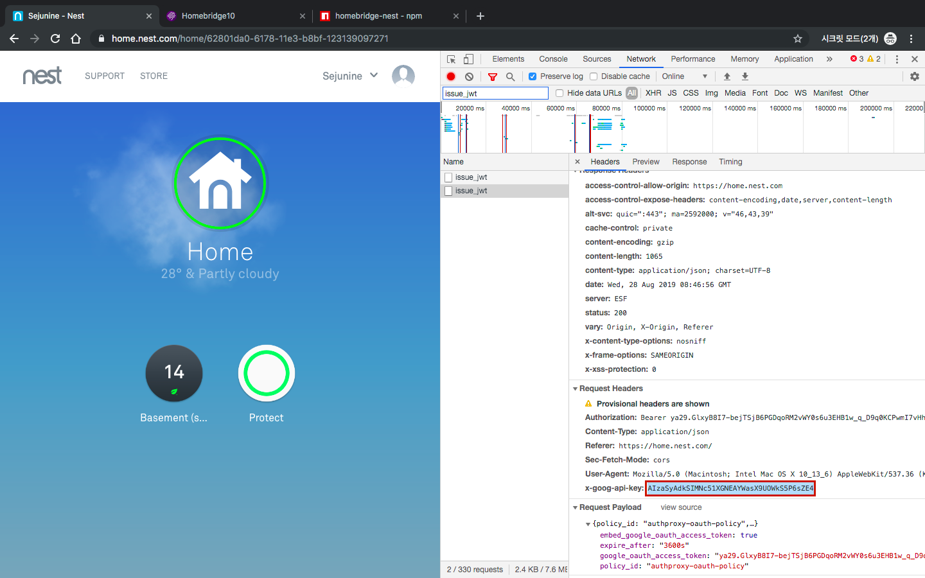Open network settings gear
Screen dimensions: 925x578
(915, 76)
